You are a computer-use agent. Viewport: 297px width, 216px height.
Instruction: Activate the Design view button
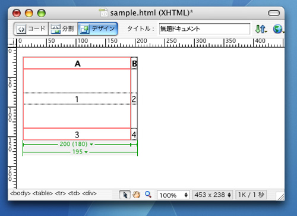point(98,29)
